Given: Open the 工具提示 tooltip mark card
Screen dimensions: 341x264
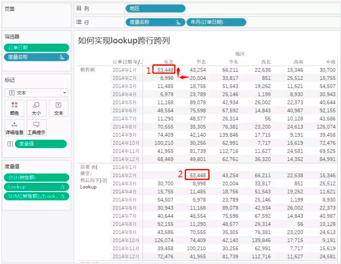Looking at the screenshot, I should click(x=36, y=128).
